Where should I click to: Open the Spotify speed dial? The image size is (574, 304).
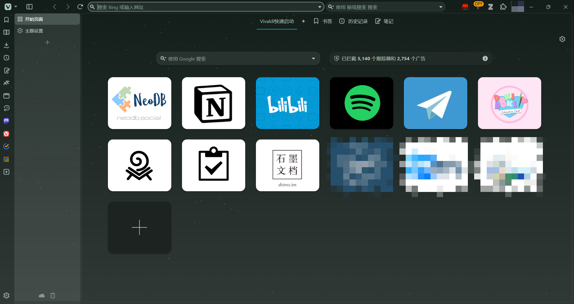tap(361, 103)
